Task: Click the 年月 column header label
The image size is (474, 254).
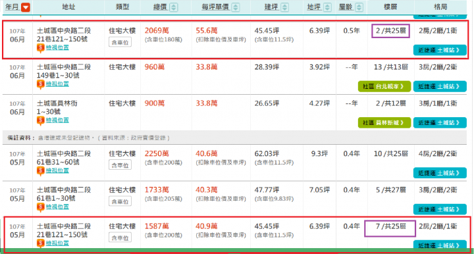Action: pyautogui.click(x=12, y=7)
